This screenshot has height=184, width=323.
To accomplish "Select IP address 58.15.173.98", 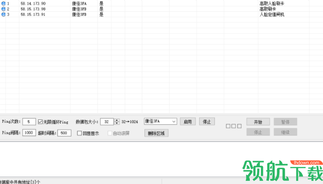I will [33, 9].
